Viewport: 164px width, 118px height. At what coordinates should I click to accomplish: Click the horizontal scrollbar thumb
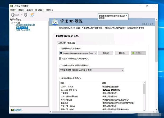pos(82,112)
